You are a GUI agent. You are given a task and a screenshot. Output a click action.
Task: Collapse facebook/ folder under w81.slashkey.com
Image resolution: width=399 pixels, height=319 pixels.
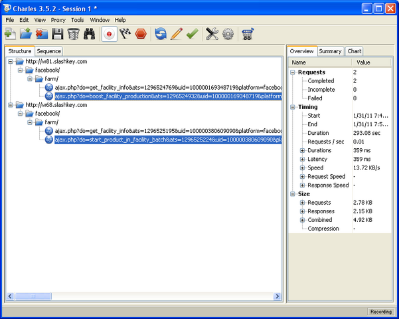point(20,70)
